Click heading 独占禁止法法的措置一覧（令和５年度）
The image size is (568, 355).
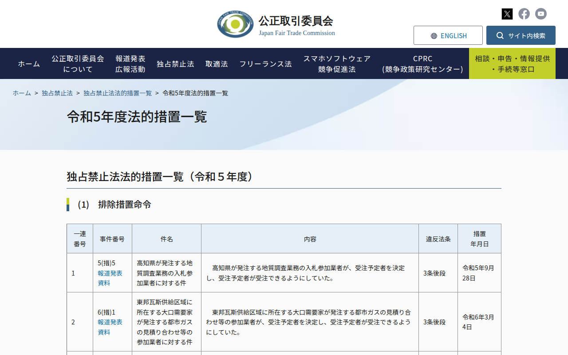[x=162, y=177]
